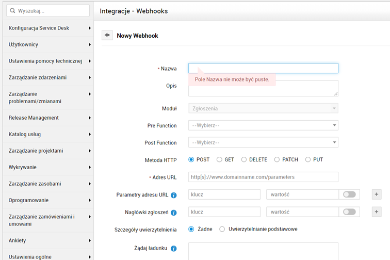The width and height of the screenshot is (390, 260).
Task: Click arrow next to Zarządzanie projektami
Action: [x=90, y=151]
